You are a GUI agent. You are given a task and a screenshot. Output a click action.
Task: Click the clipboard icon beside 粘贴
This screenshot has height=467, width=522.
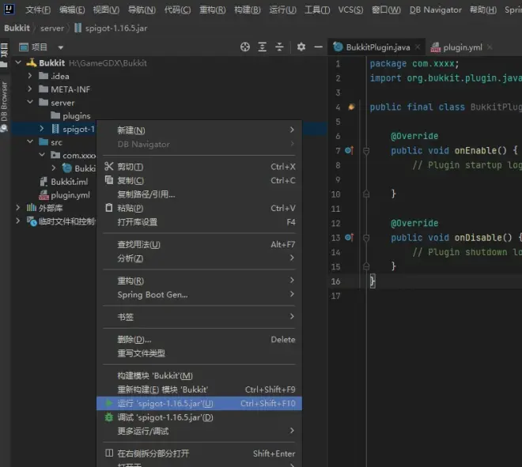[x=109, y=208]
